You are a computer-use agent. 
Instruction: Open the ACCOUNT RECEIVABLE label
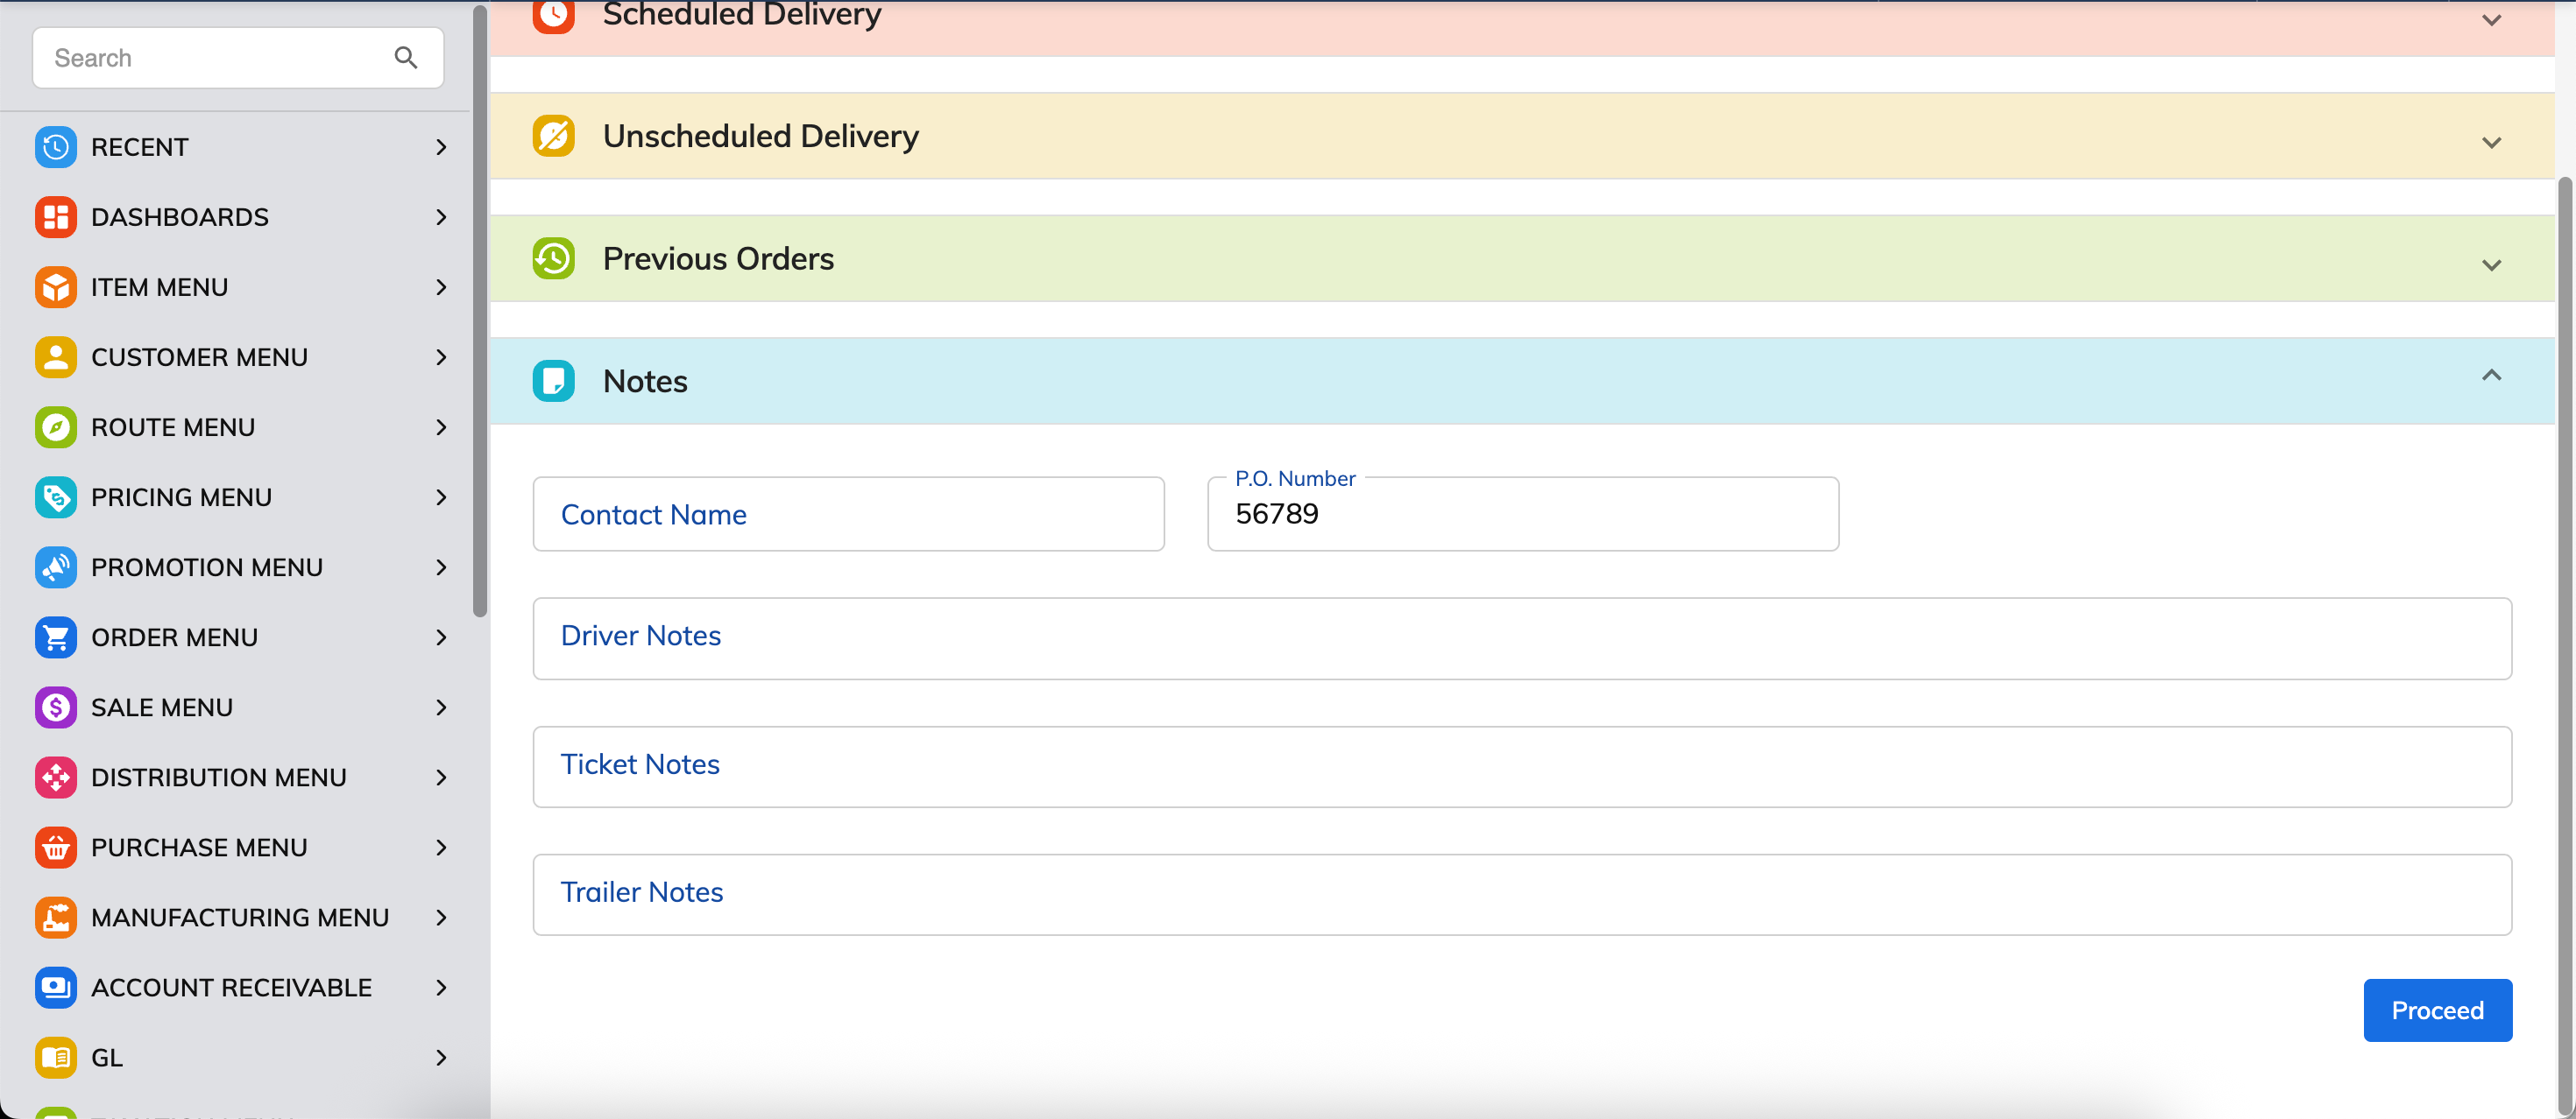[232, 986]
